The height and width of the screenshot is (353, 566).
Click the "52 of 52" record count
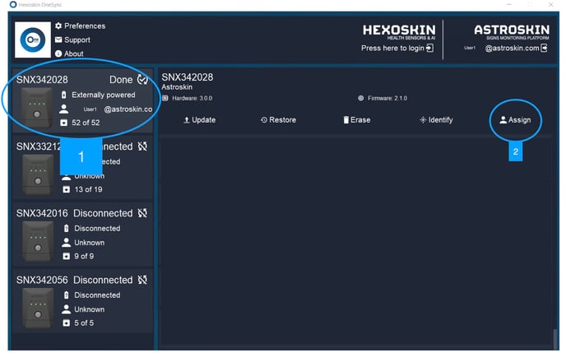pos(86,123)
